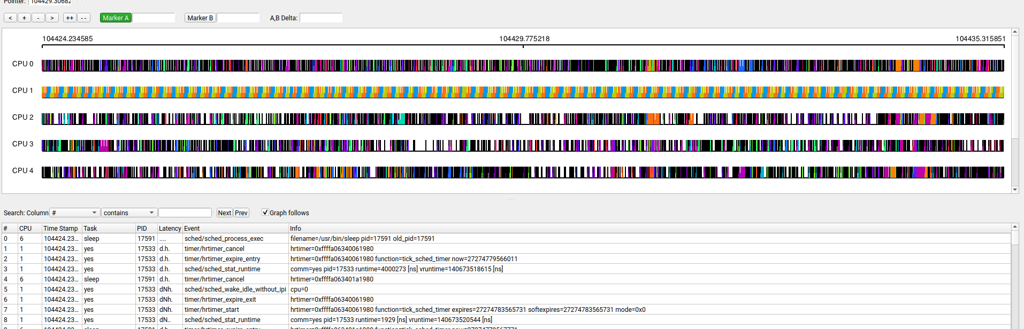Click the Prev search button
The height and width of the screenshot is (329, 1024).
241,213
